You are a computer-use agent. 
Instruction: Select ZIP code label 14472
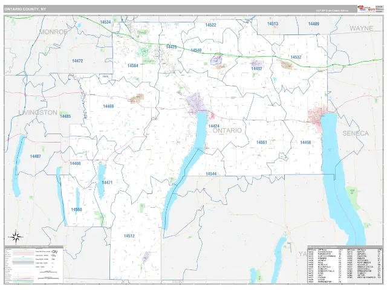77,61
